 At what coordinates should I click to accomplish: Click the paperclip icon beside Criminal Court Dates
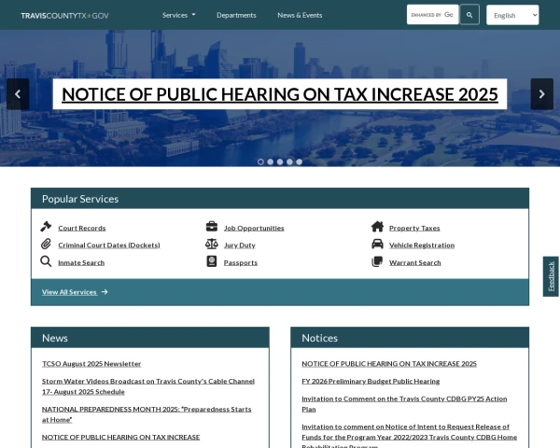[x=46, y=245]
